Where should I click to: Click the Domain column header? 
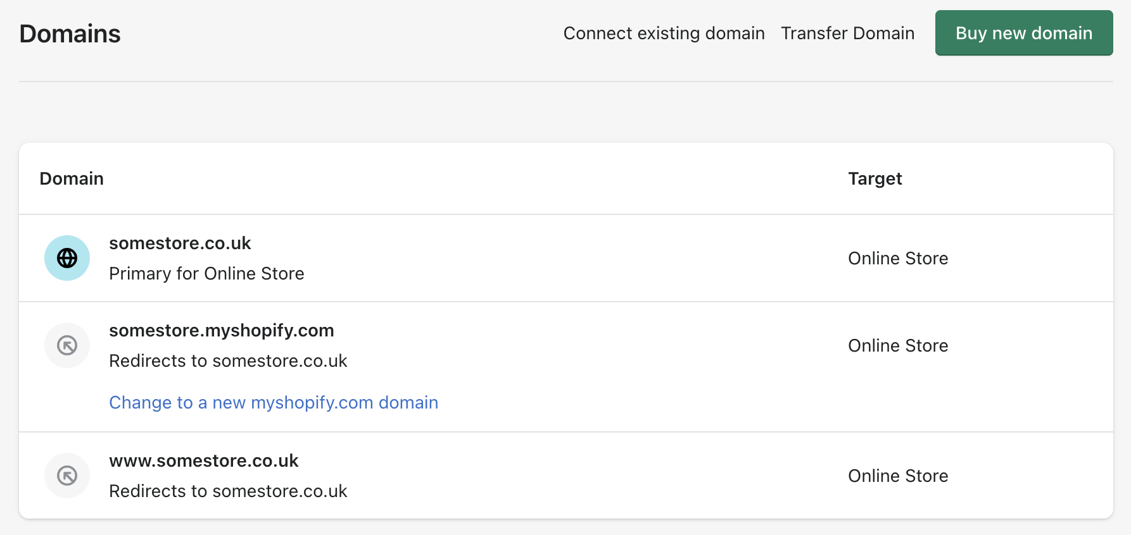(71, 178)
